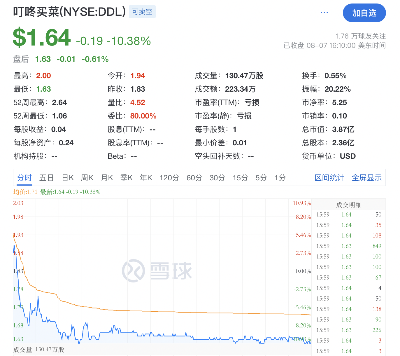Click 每股净资产 value 0.24
The image size is (400, 356).
tap(66, 143)
